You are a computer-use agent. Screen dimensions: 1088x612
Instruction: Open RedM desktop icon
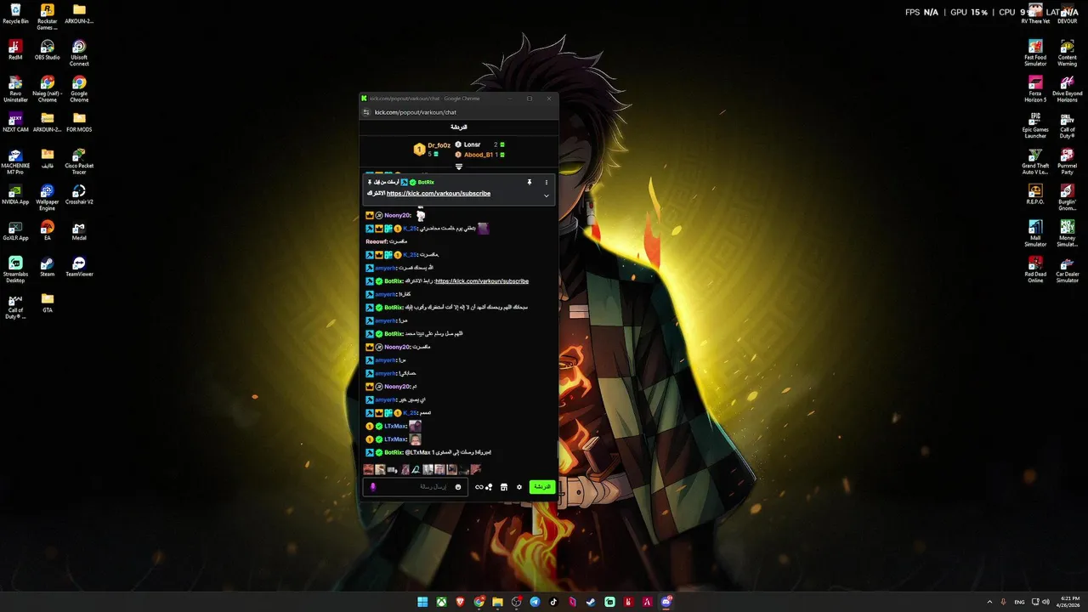tap(15, 50)
